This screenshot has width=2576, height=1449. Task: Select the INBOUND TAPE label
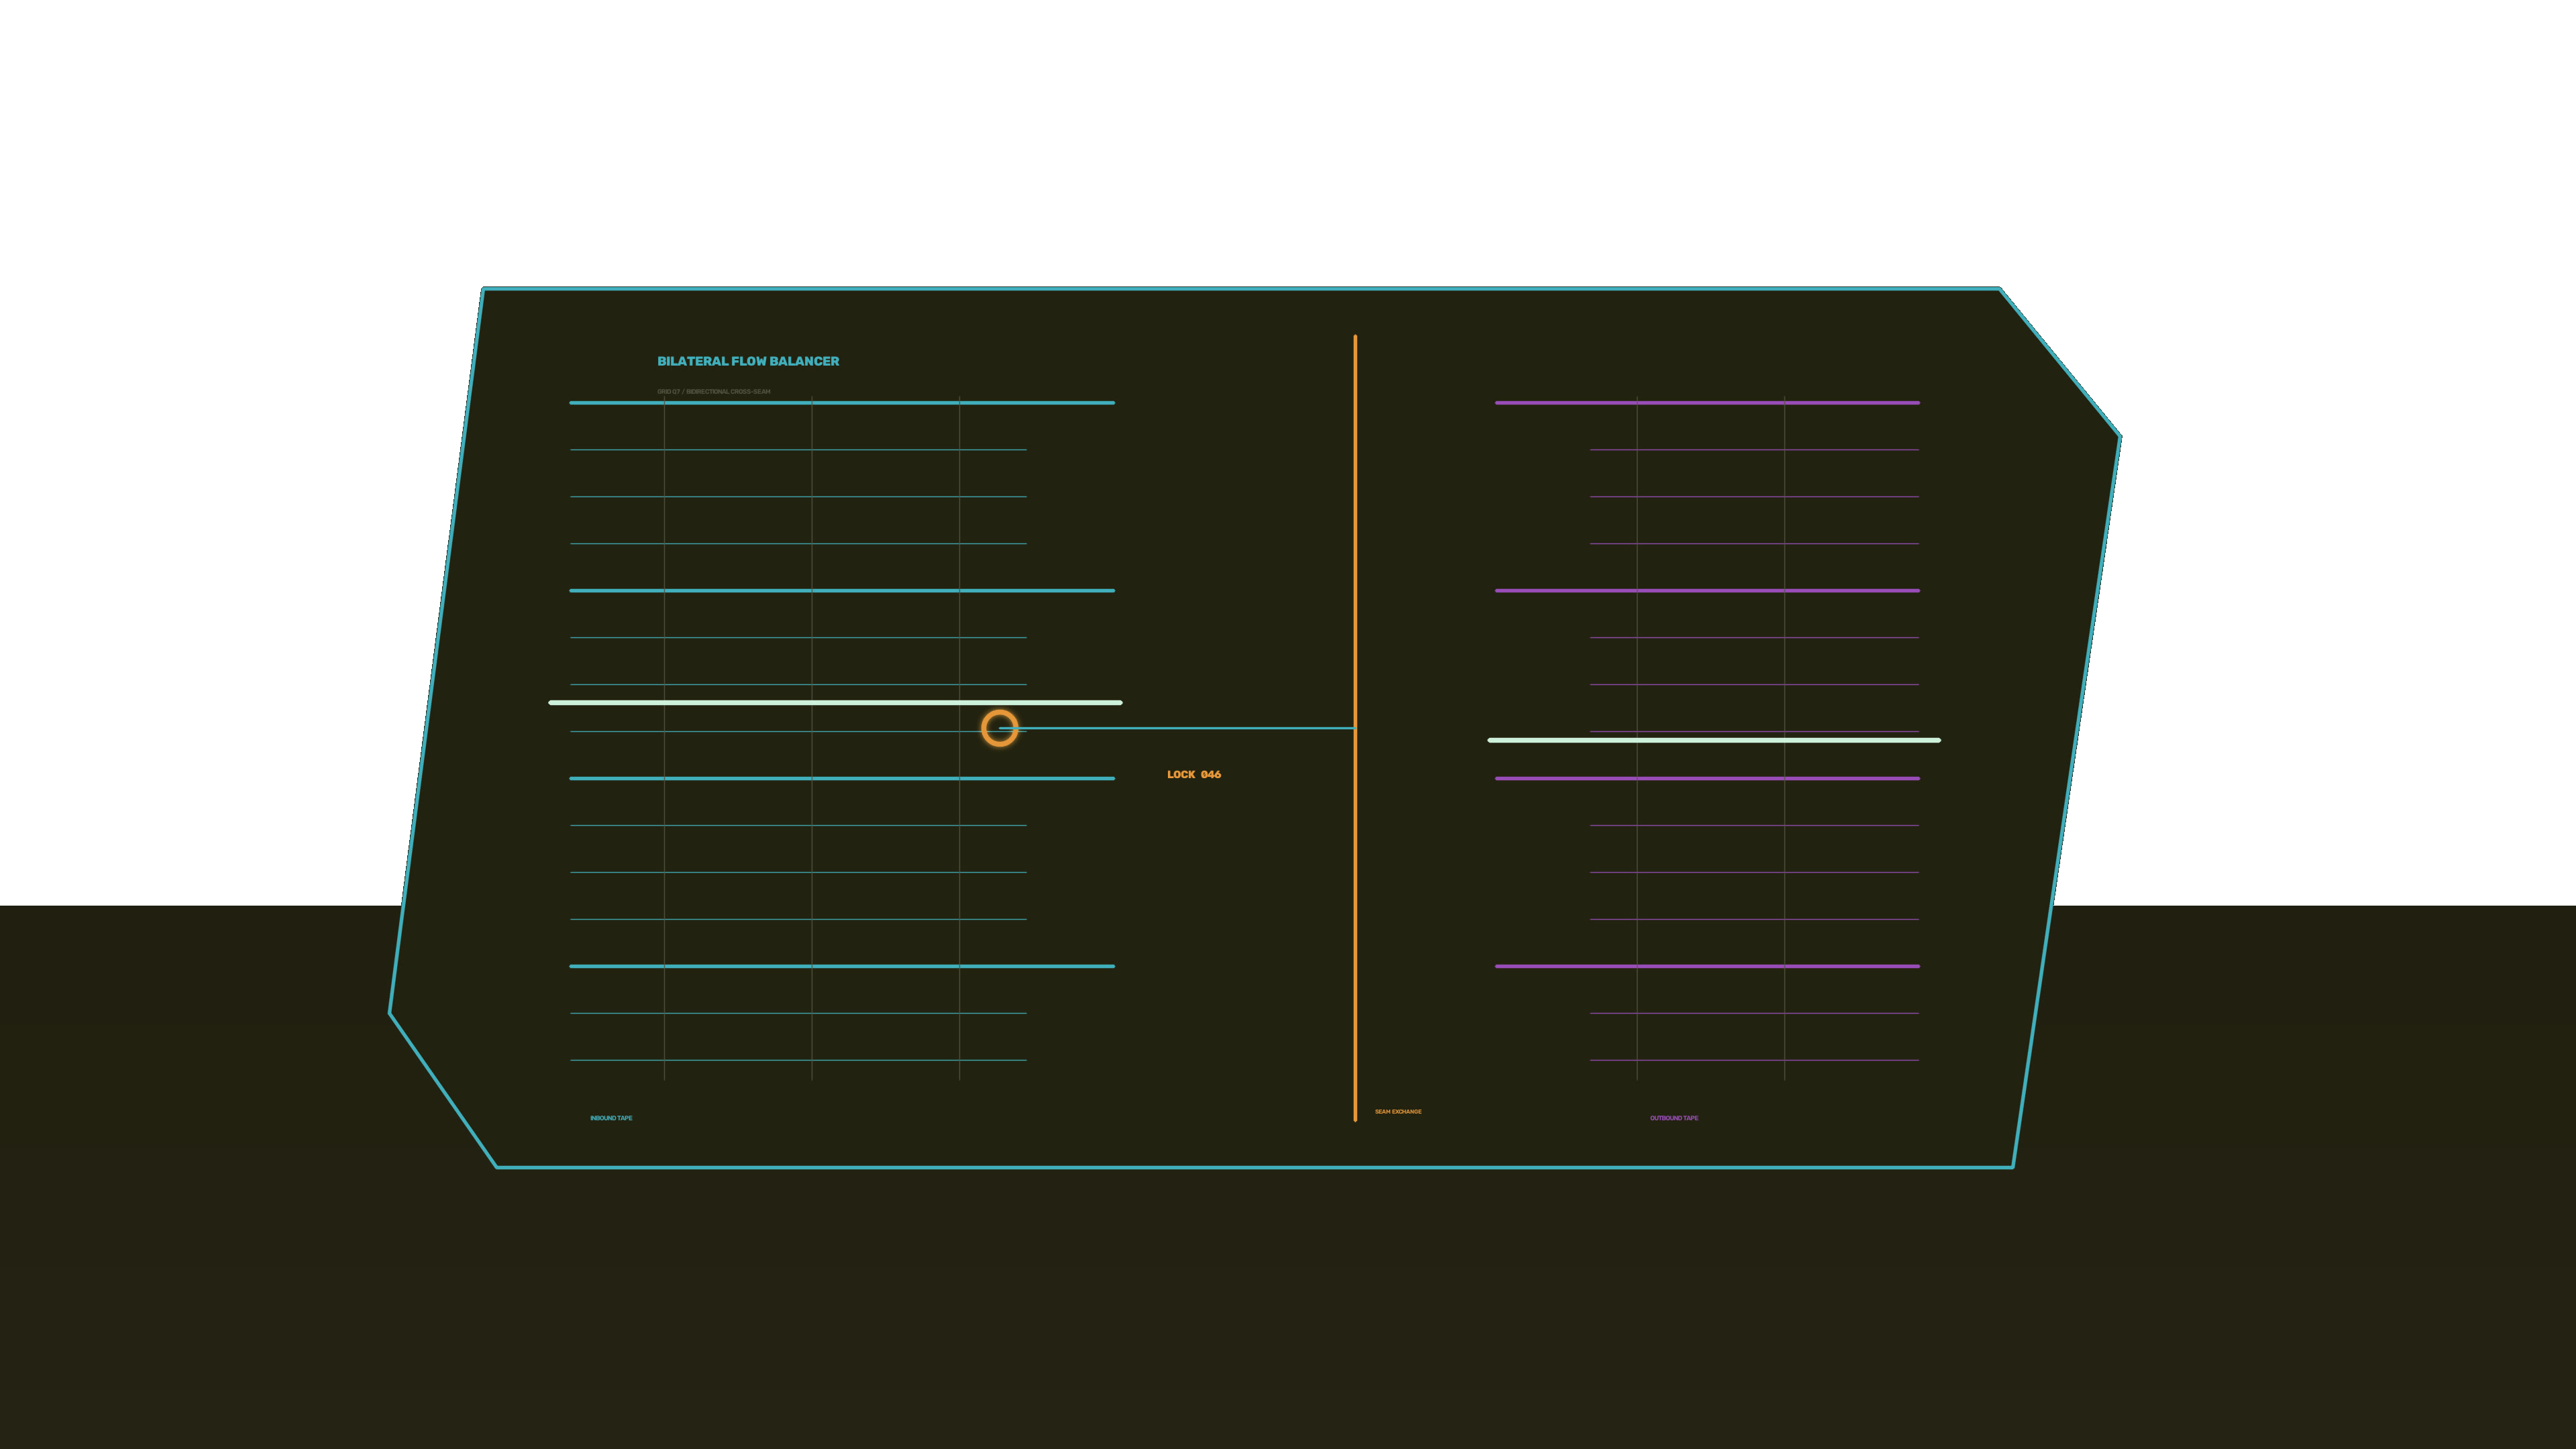coord(611,1118)
